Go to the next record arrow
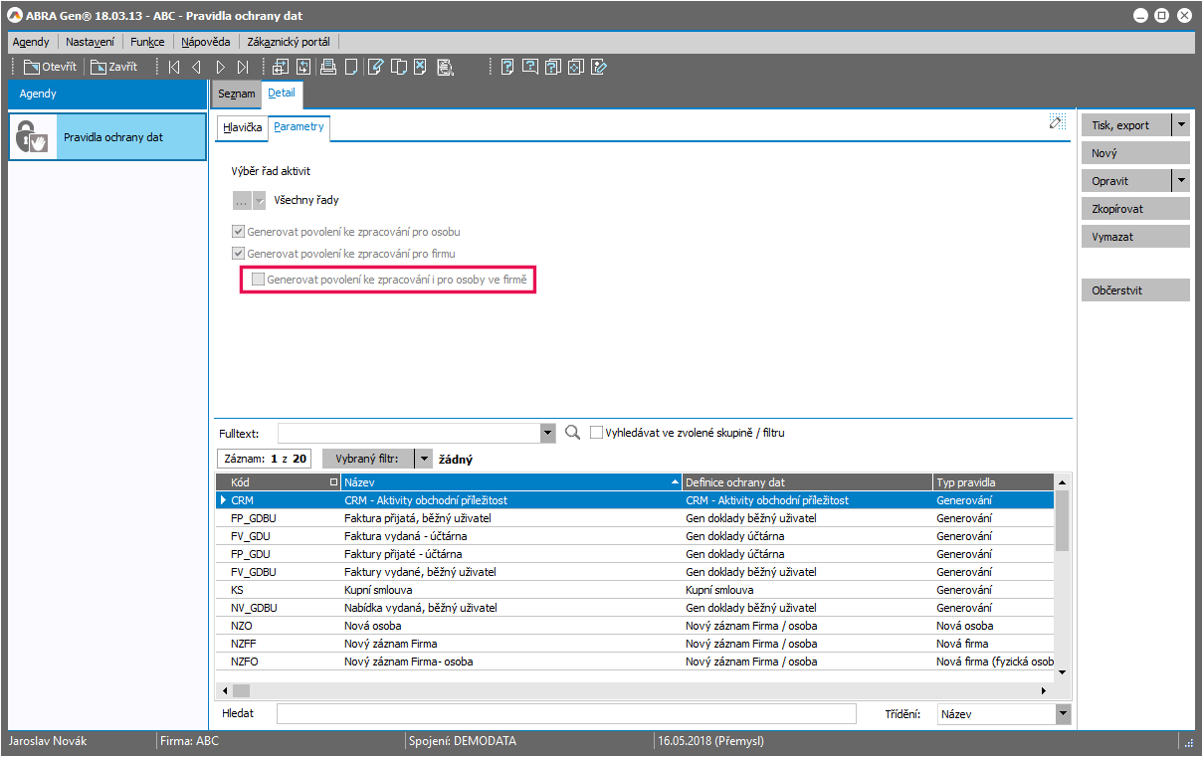1203x757 pixels. pyautogui.click(x=220, y=68)
